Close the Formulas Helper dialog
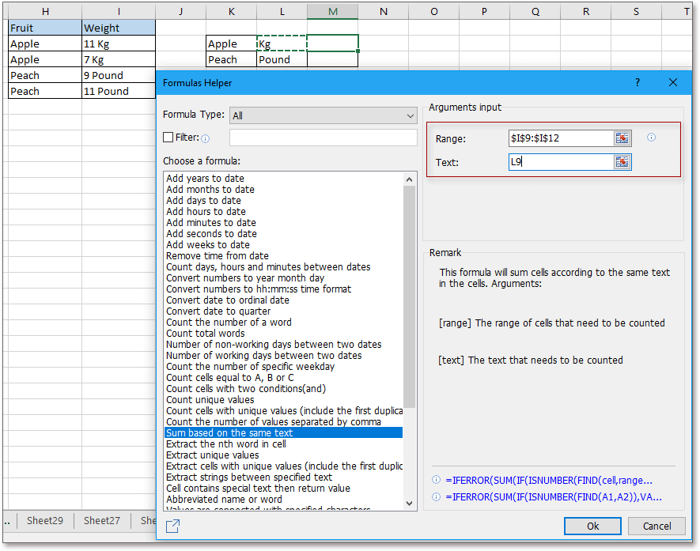The height and width of the screenshot is (551, 700). [673, 83]
